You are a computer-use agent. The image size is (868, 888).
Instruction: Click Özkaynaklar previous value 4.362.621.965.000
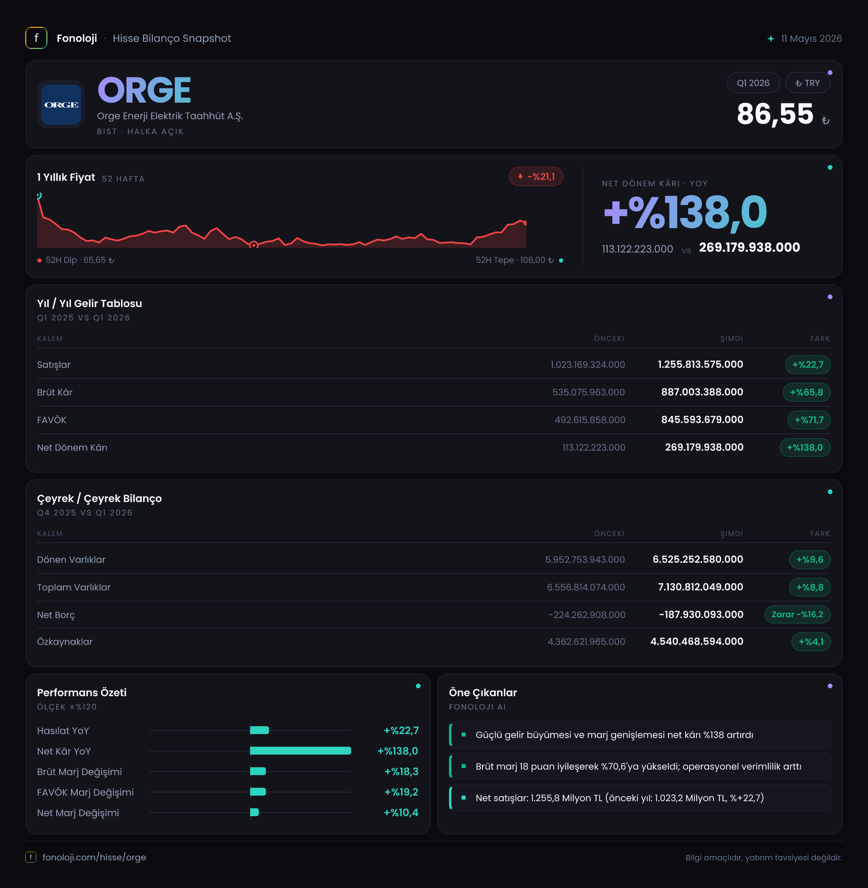[586, 642]
